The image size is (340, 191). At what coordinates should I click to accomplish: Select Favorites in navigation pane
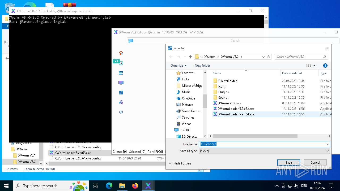point(188,73)
